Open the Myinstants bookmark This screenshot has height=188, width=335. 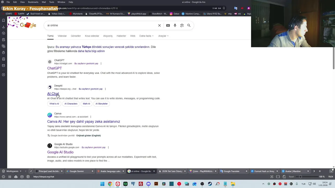tap(76, 14)
